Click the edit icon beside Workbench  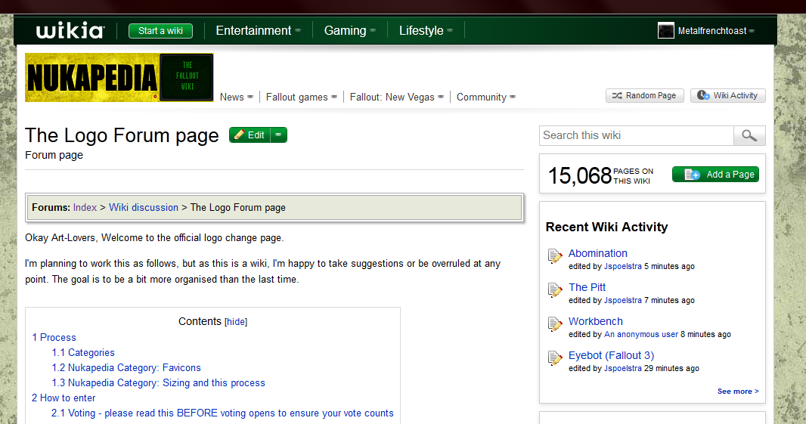pos(555,323)
